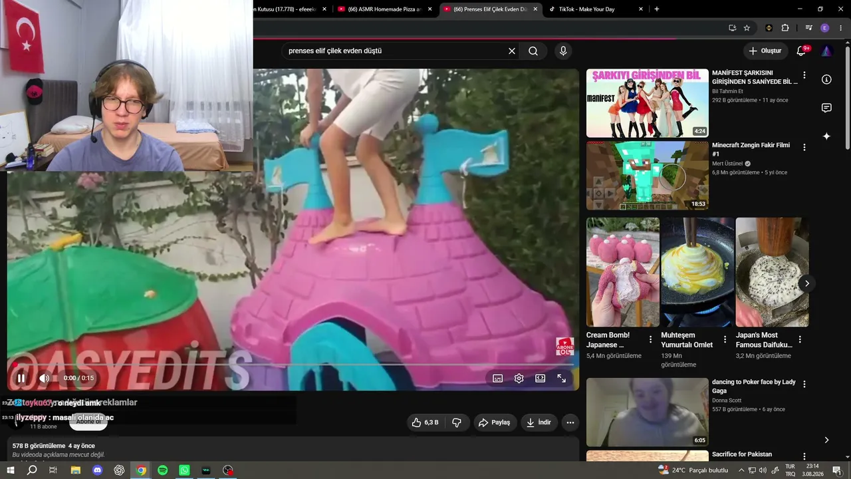Close the ASMR Homemade Pizza tab
Viewport: 851px width, 479px height.
(429, 9)
